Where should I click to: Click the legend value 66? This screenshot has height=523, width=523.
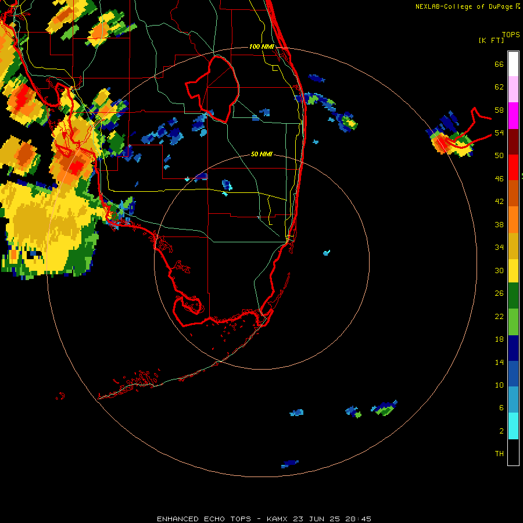[499, 65]
